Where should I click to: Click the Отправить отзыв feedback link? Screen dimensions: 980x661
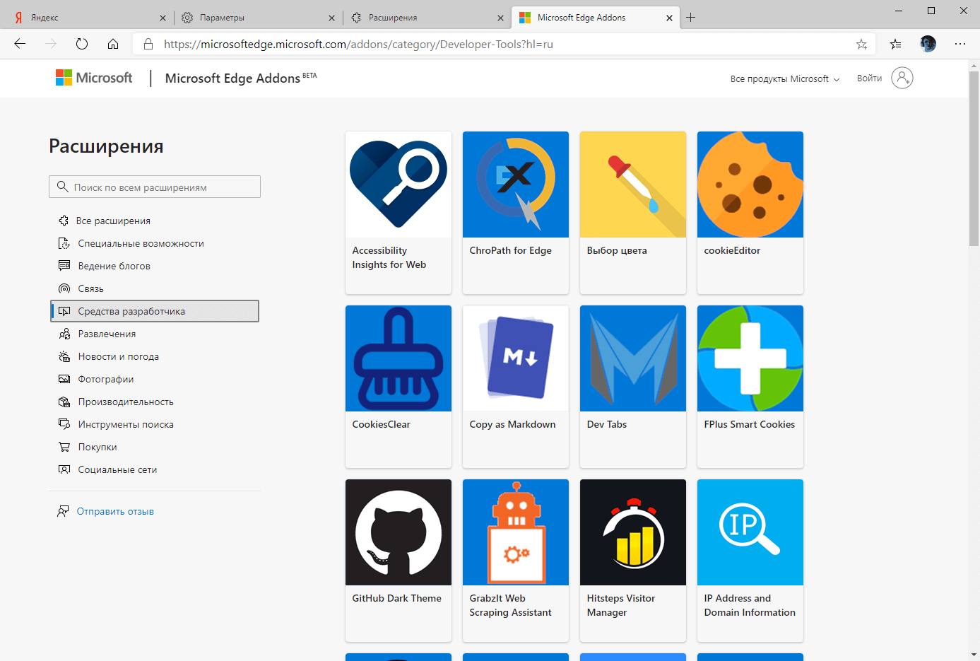click(115, 511)
